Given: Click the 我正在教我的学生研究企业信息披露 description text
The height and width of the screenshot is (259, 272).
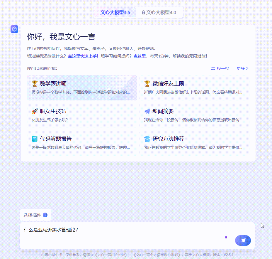Looking at the screenshot, I should click(193, 148).
